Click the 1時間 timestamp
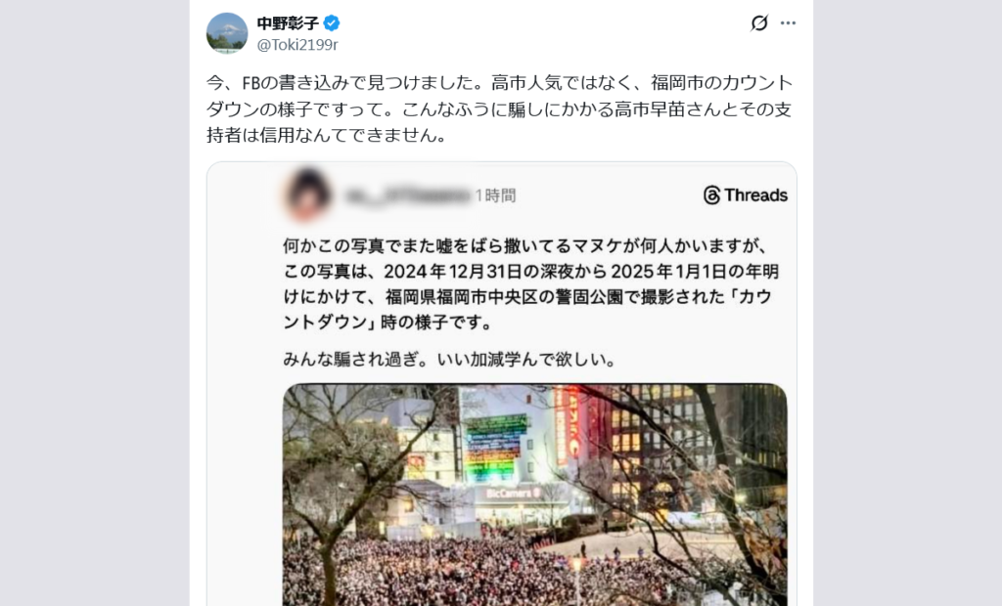This screenshot has width=1002, height=606. coord(495,195)
